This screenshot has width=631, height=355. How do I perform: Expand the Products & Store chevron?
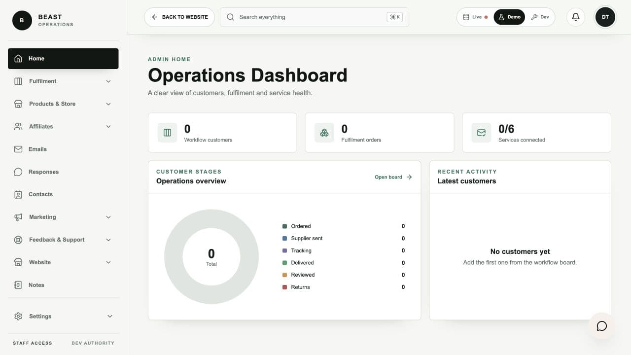tap(108, 104)
